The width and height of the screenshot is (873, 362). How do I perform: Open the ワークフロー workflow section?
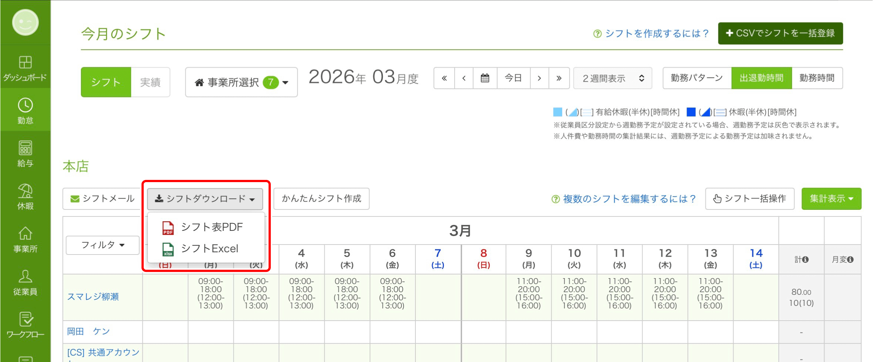[25, 325]
